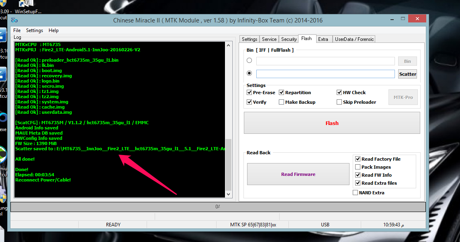This screenshot has width=460, height=242.
Task: Click the '[Read Ok] : secro.img' log line
Action: (x=39, y=86)
